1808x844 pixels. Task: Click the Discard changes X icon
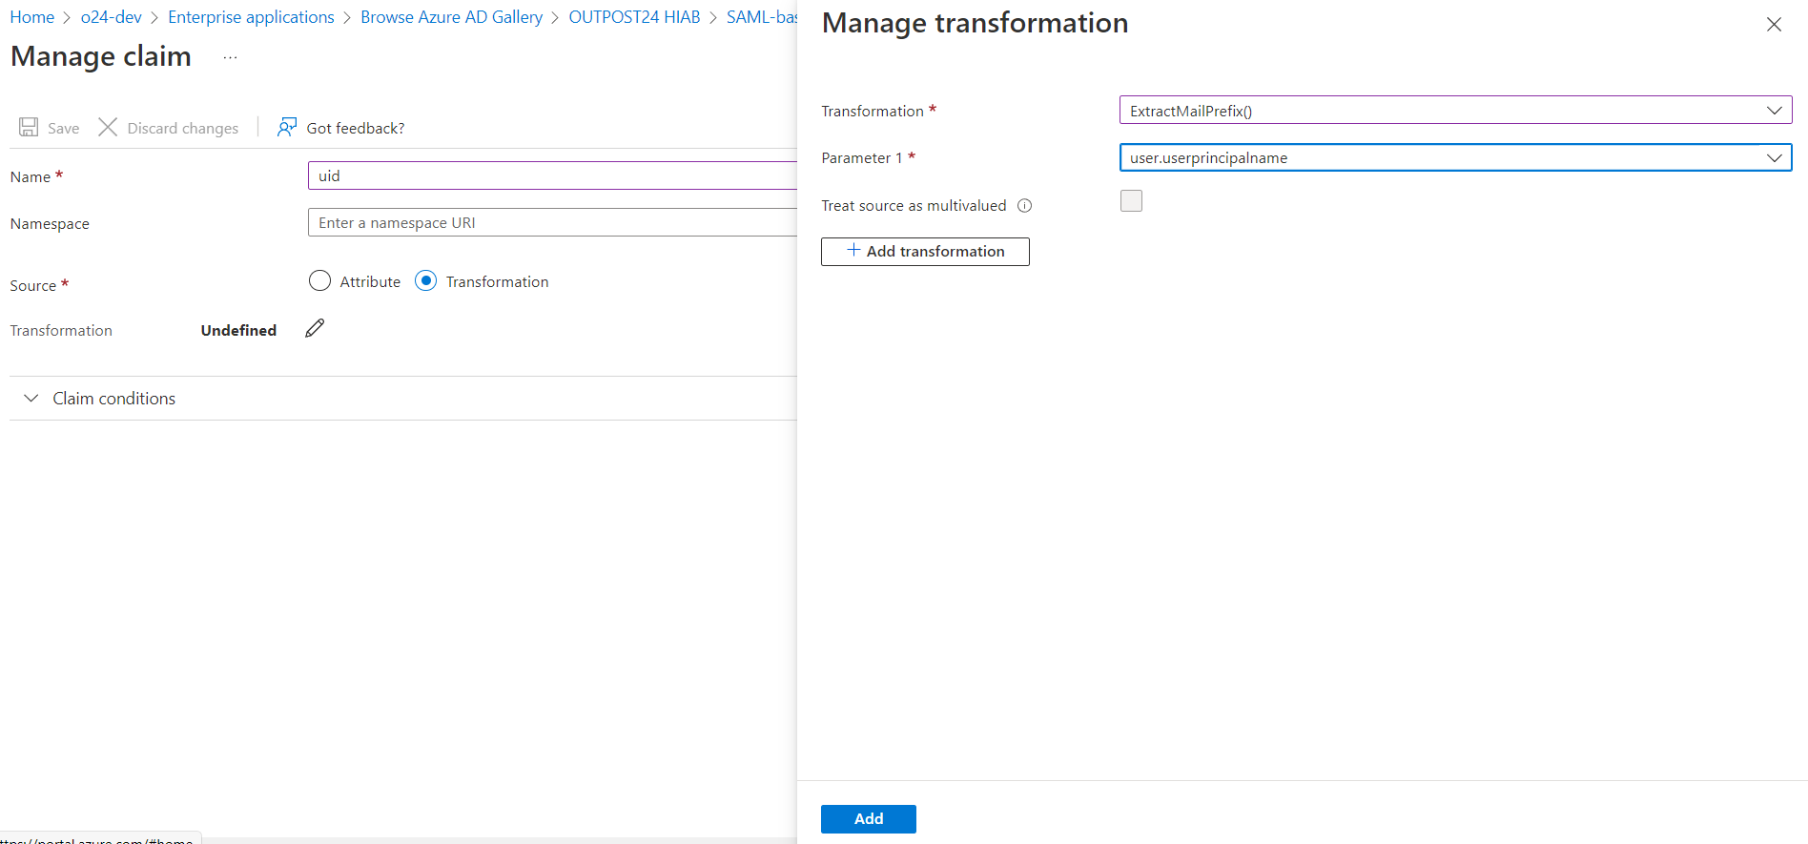click(108, 128)
